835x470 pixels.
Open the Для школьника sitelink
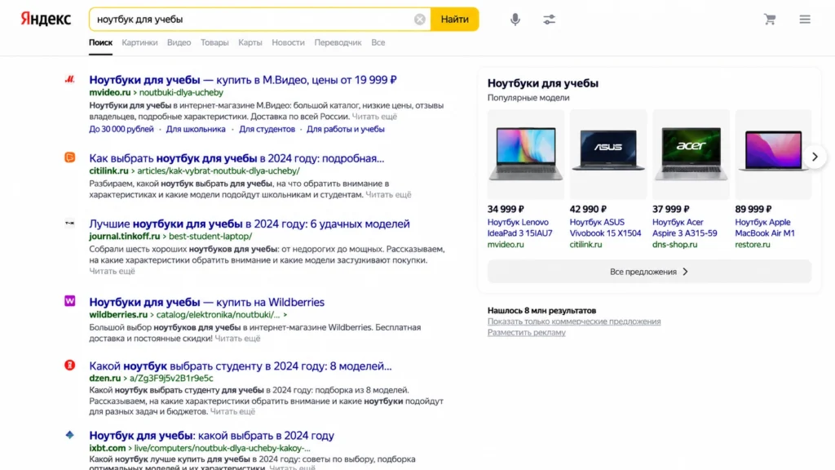196,129
